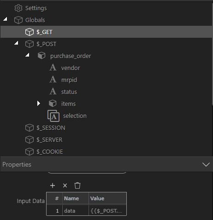Screen dimensions: 213x220
Task: Click the purchase_order object icon
Action: click(41, 56)
